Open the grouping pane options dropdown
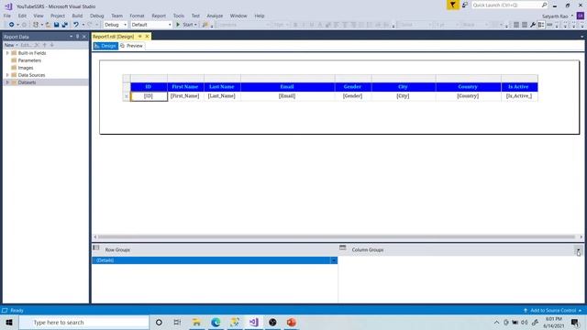The height and width of the screenshot is (330, 587). coord(578,250)
